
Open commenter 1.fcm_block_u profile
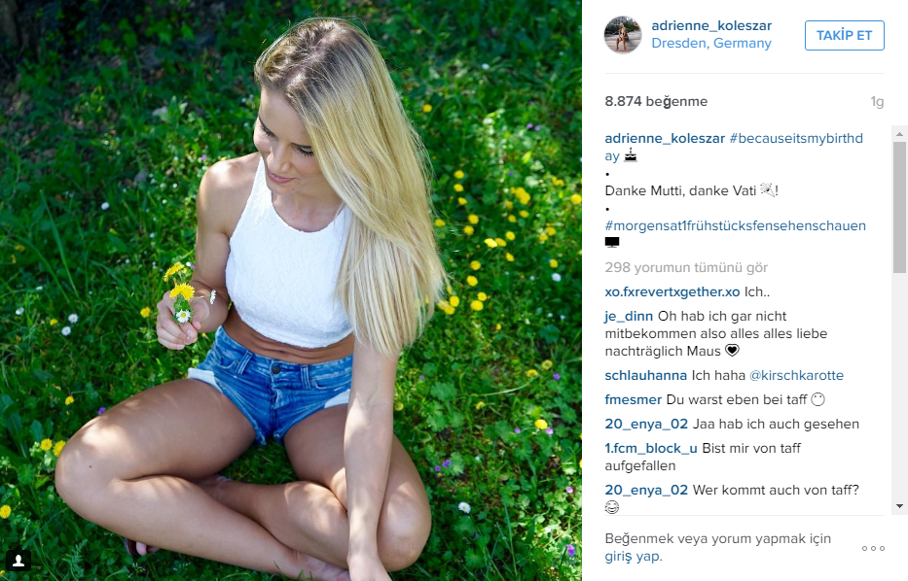tap(651, 448)
